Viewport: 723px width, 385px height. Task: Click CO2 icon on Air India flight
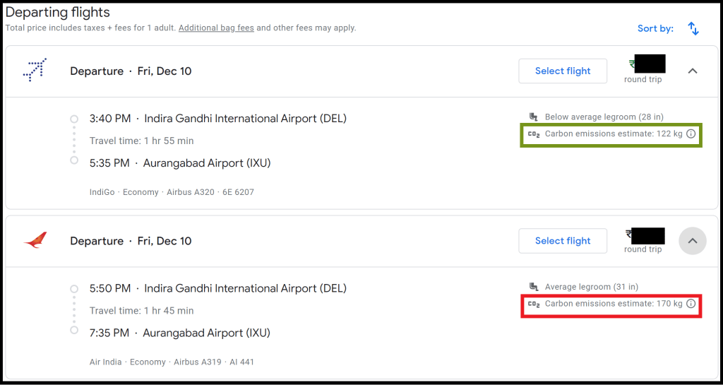[534, 304]
